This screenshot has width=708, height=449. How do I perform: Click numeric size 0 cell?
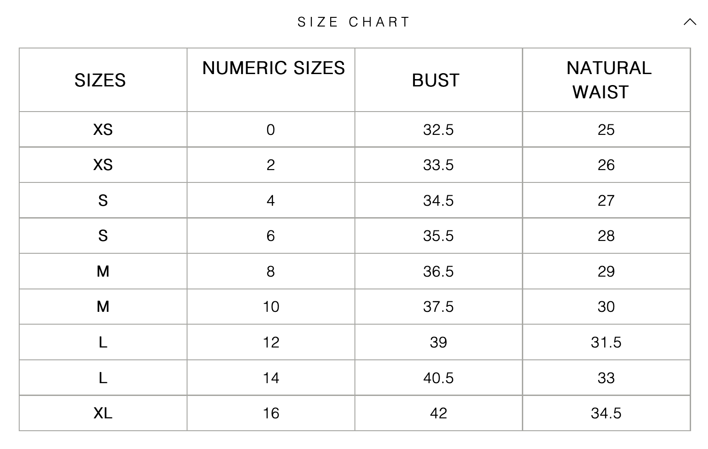pos(271,130)
